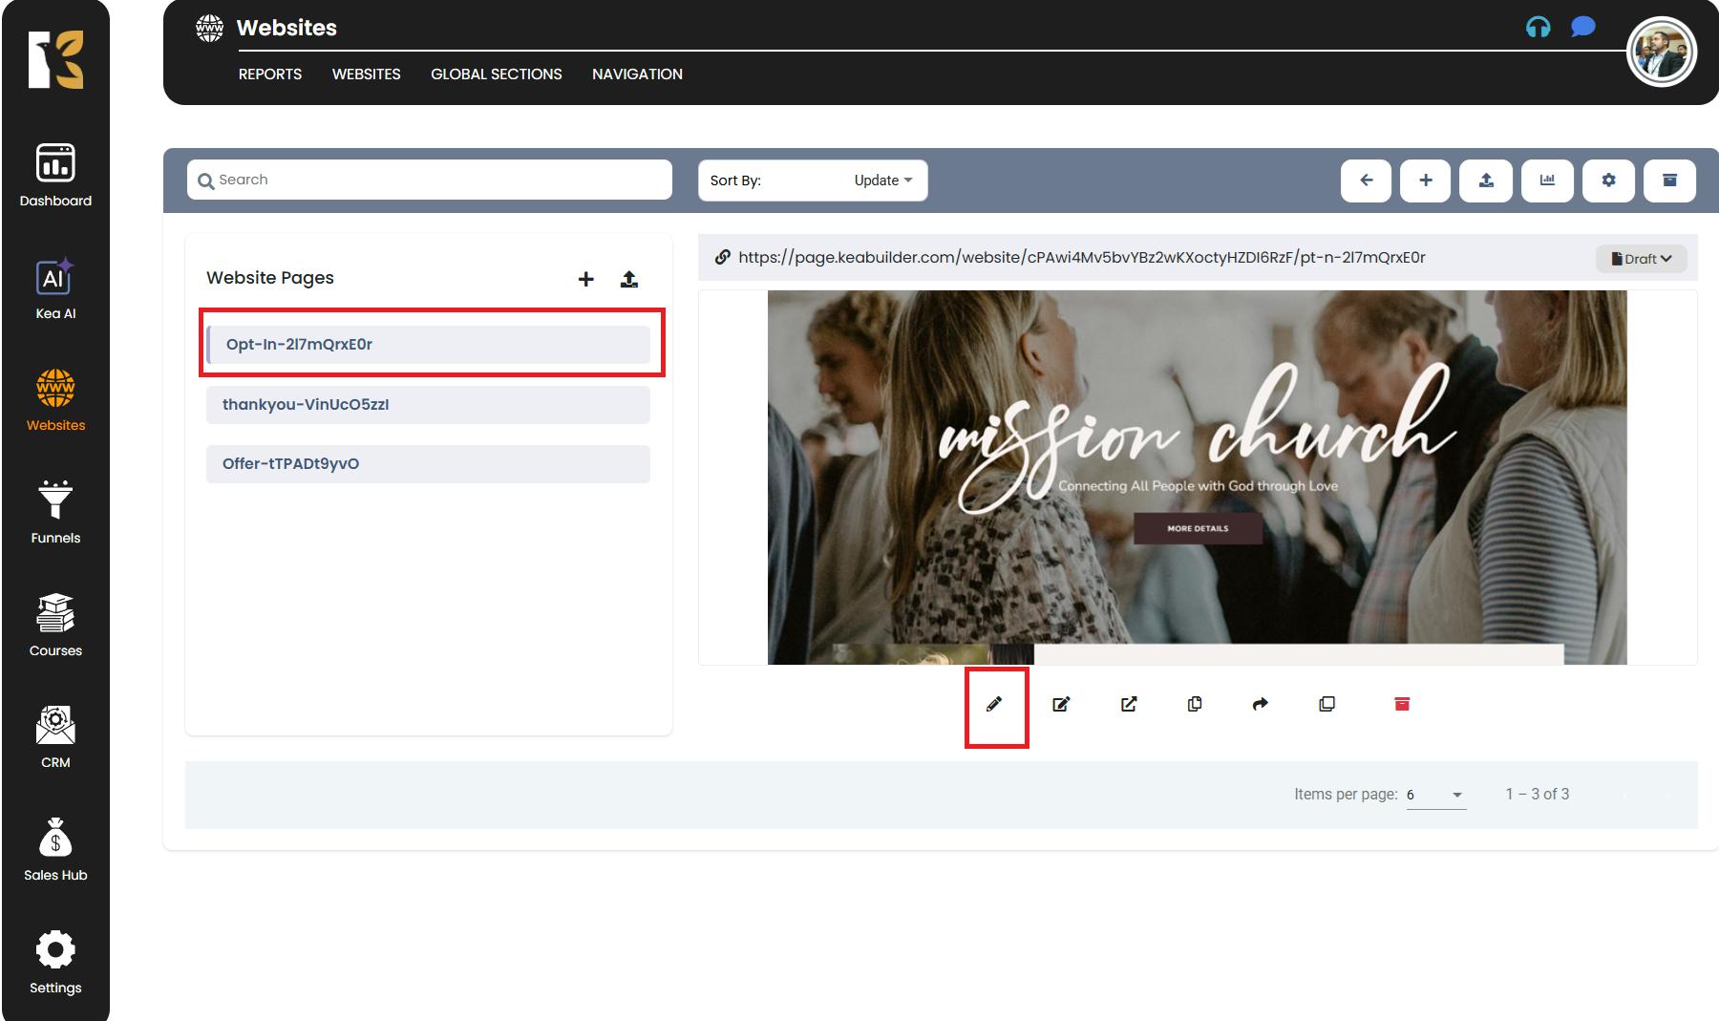
Task: Click the upload icon in Website Pages
Action: 628,279
